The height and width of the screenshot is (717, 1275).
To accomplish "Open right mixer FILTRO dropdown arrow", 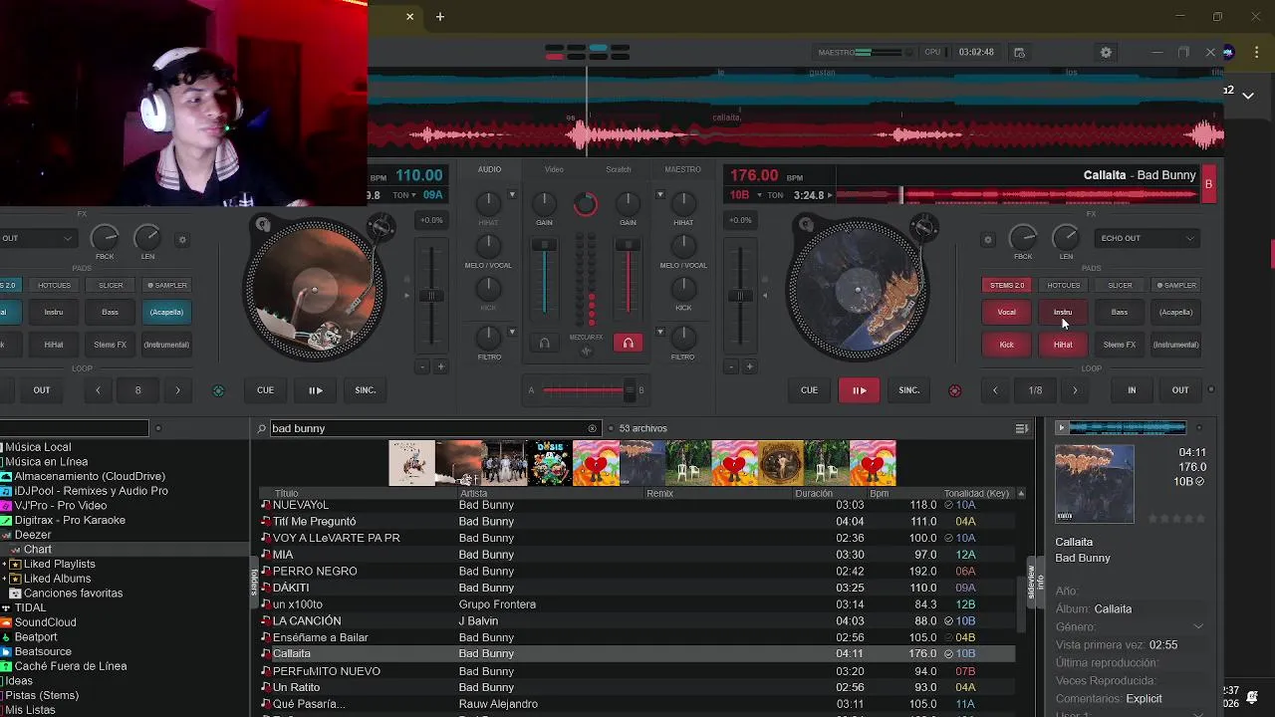I will 659,333.
